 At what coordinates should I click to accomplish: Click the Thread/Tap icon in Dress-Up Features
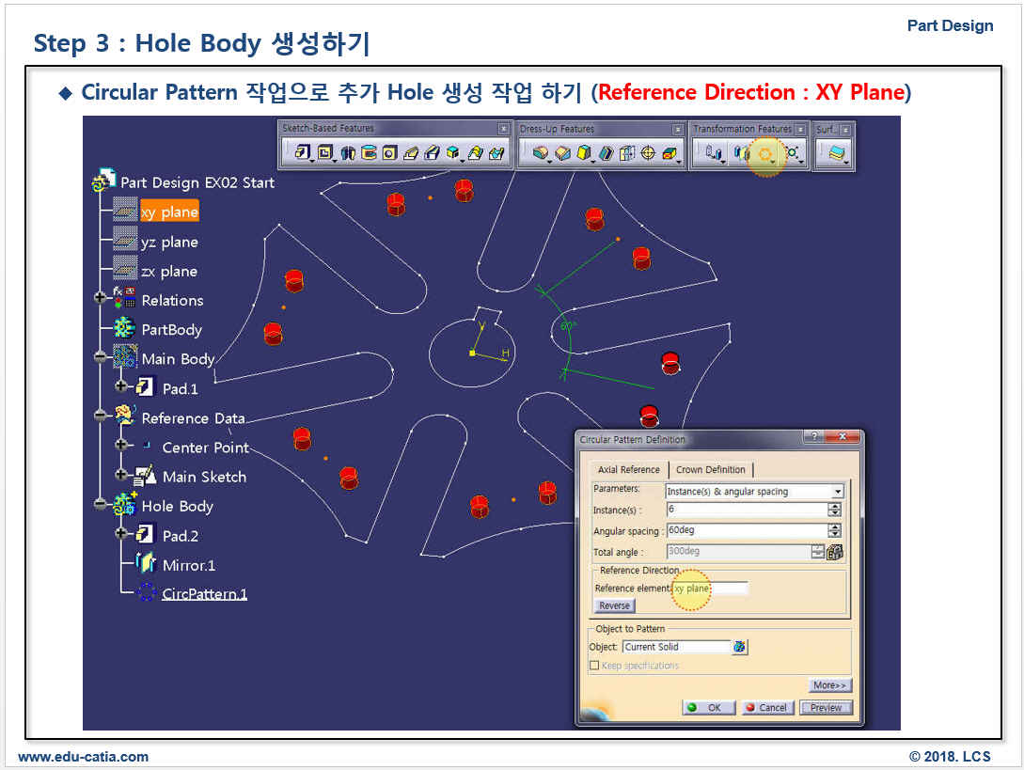tap(648, 152)
